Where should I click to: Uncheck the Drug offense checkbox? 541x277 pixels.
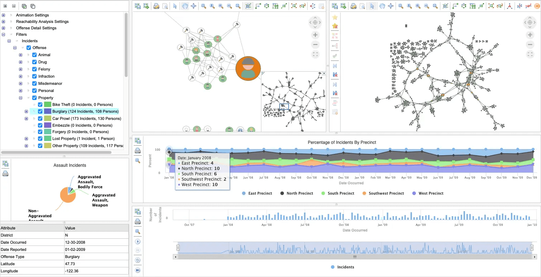pyautogui.click(x=34, y=62)
